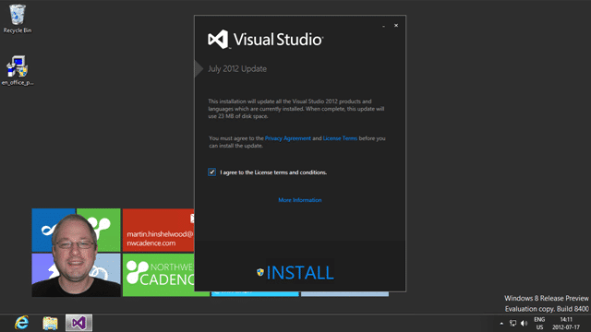Click the red martin.hinshelwood email tile
Screen dimensions: 591x332
pyautogui.click(x=158, y=230)
